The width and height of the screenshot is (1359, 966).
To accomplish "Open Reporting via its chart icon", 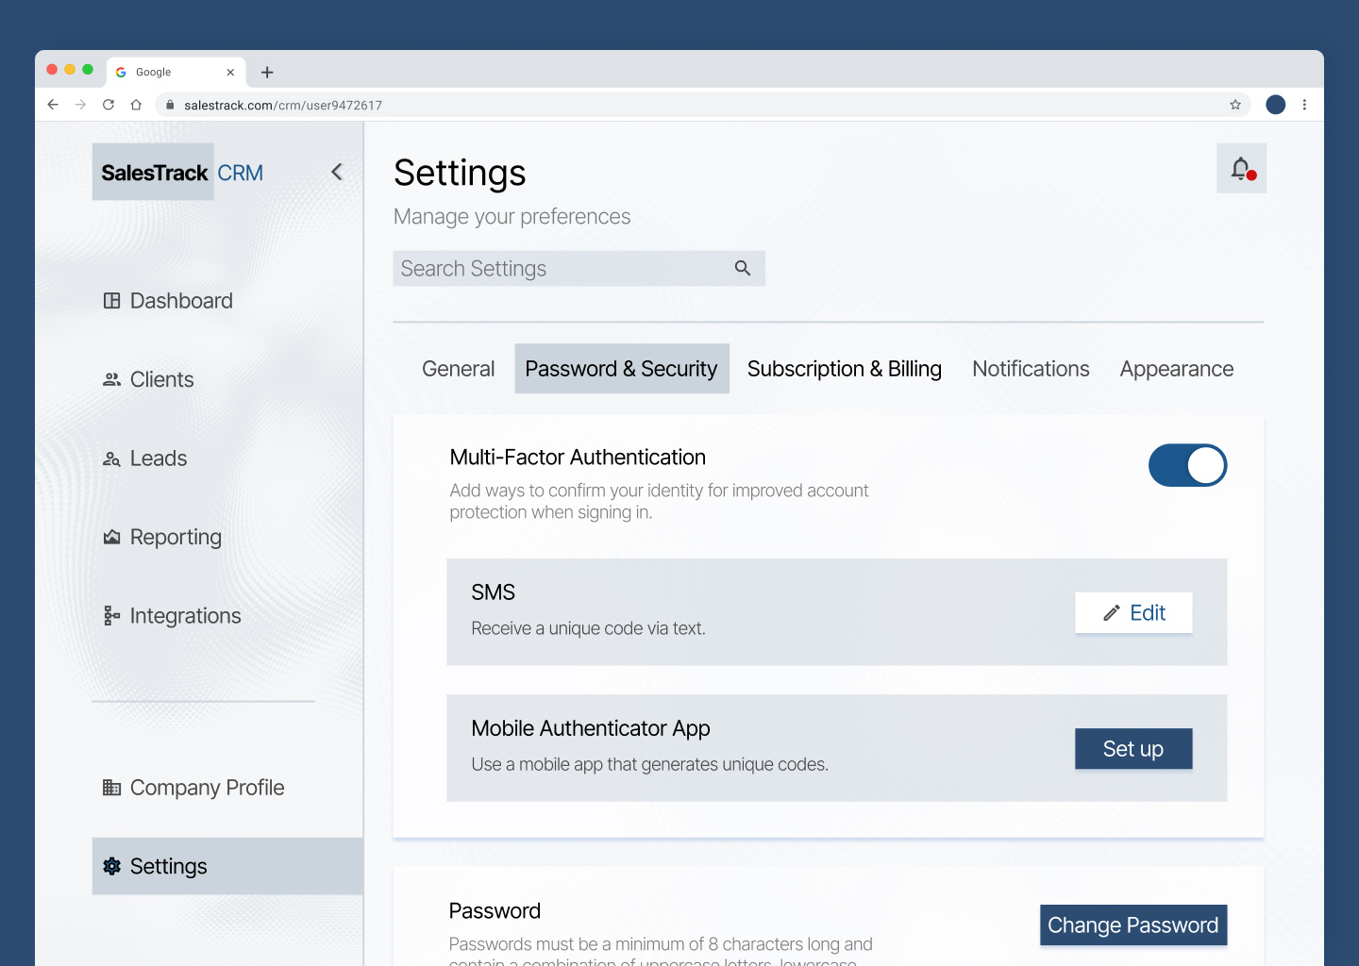I will coord(112,536).
